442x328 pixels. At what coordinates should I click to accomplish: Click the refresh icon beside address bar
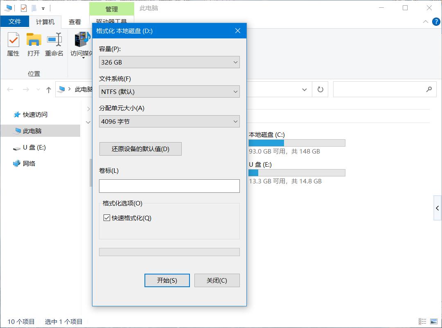coord(320,89)
